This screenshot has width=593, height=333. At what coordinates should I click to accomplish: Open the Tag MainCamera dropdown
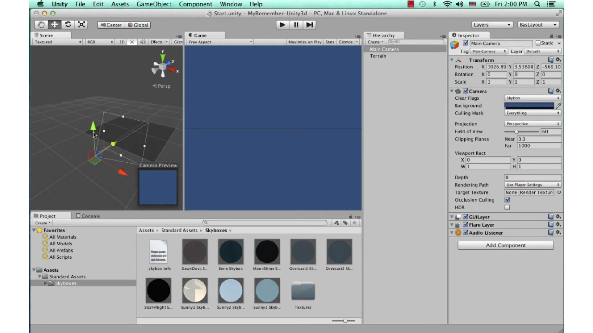[489, 51]
